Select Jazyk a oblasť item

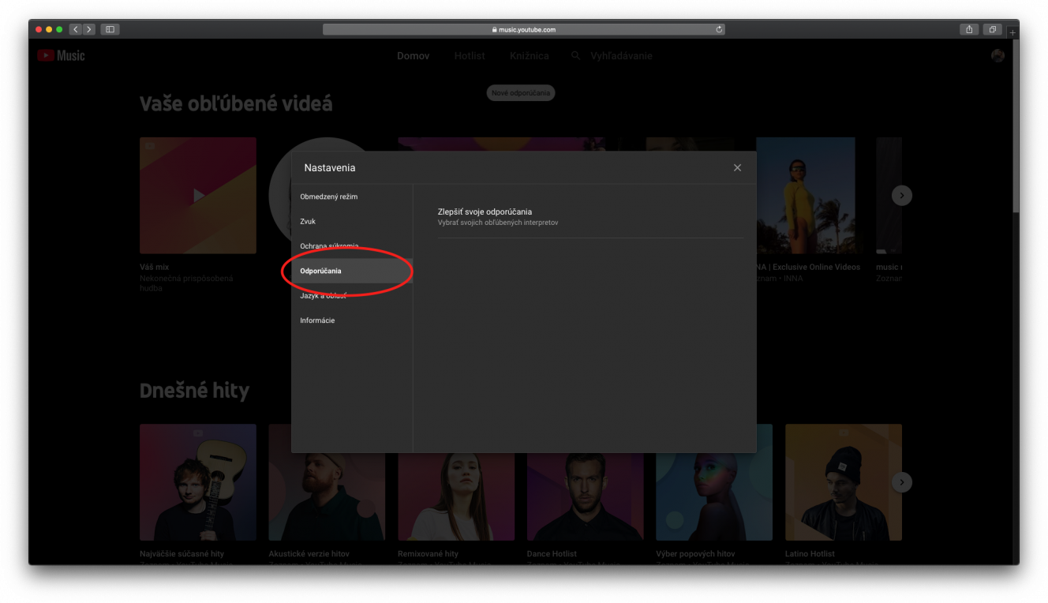click(352, 296)
